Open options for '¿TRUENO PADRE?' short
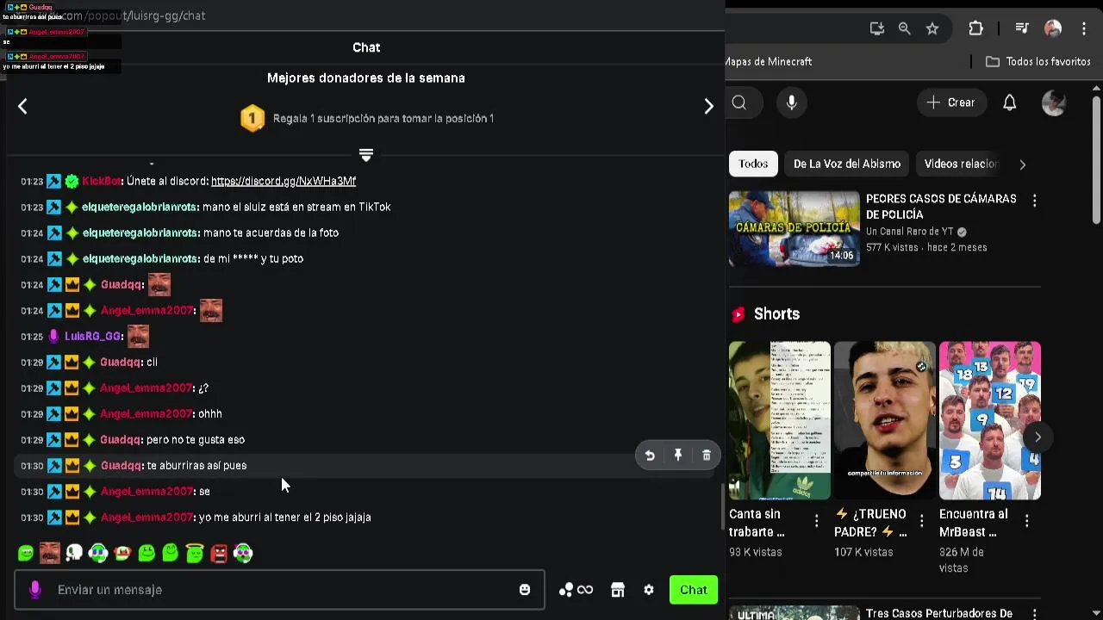The height and width of the screenshot is (620, 1103). point(921,520)
